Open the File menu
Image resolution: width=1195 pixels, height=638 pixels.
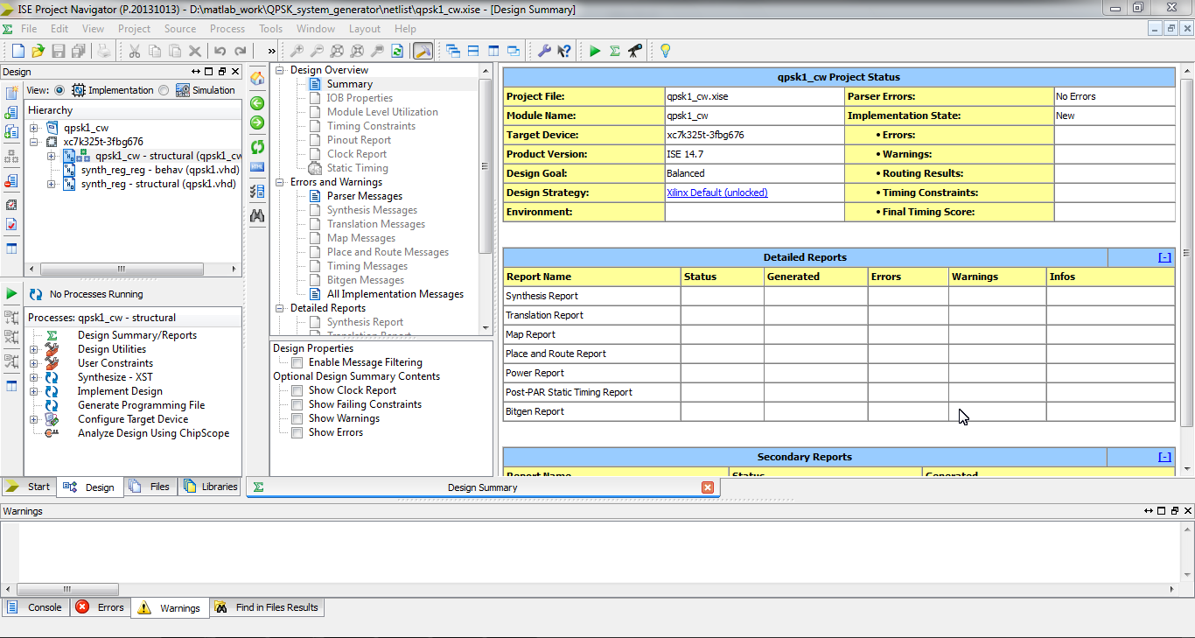click(x=29, y=29)
